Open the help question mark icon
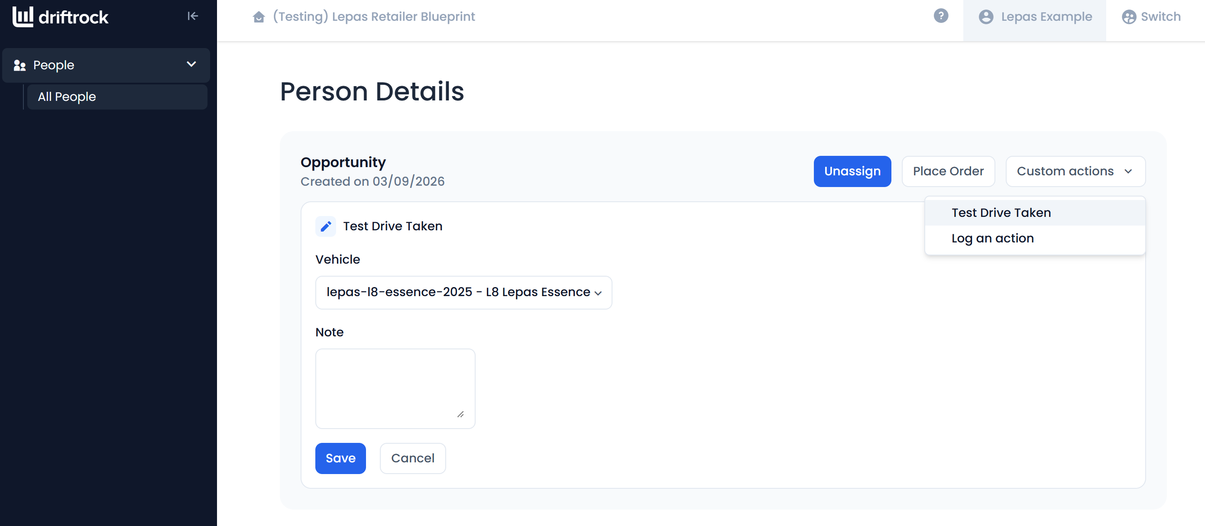This screenshot has height=526, width=1205. (941, 16)
